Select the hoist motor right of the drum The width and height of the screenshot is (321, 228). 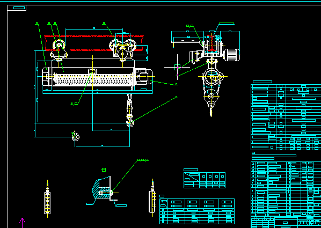pyautogui.click(x=144, y=76)
